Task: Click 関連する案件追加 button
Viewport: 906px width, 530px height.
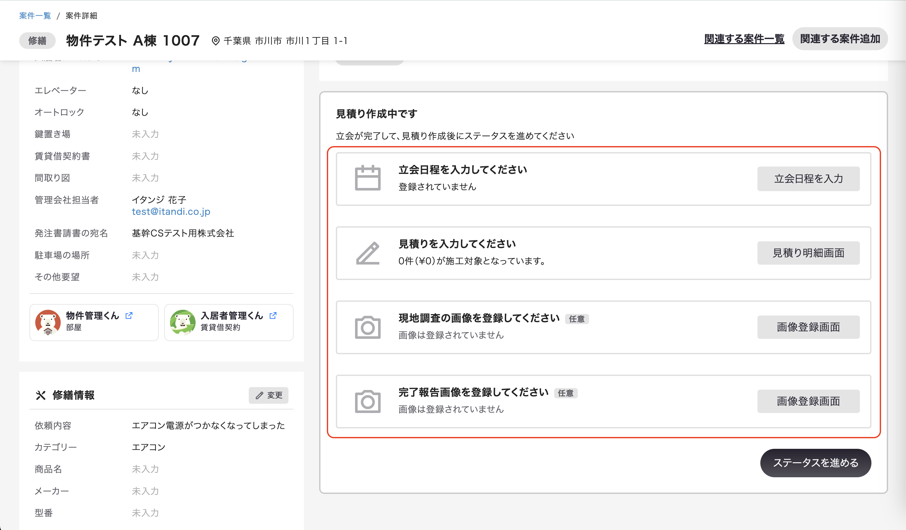Action: point(839,39)
